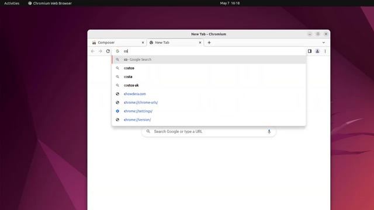This screenshot has height=210, width=374.
Task: Click the globe icon beside chowdera.com
Action: point(117,94)
